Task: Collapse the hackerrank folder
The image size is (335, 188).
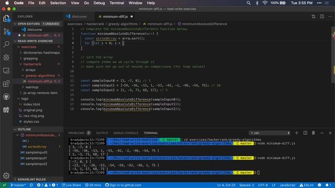Action: [x=21, y=64]
